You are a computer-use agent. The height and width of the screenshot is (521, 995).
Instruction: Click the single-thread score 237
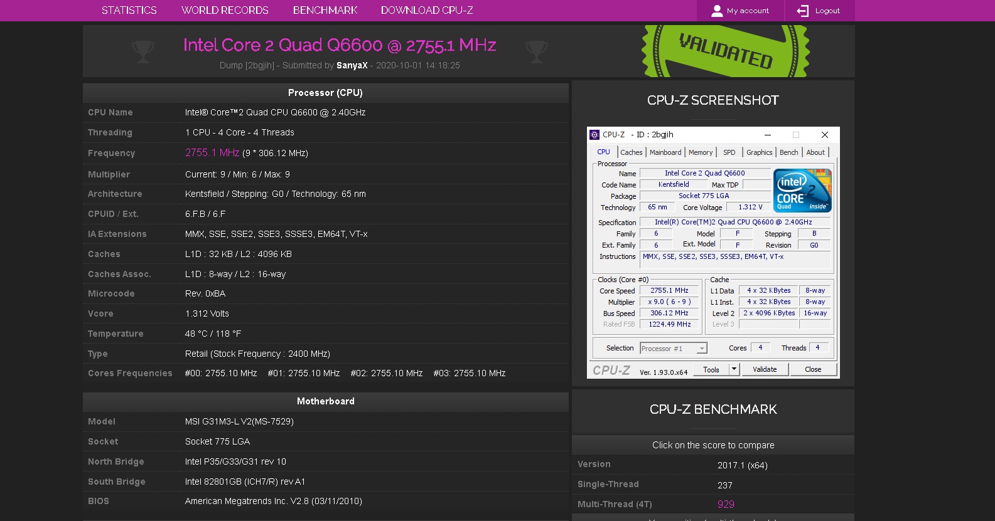coord(725,485)
